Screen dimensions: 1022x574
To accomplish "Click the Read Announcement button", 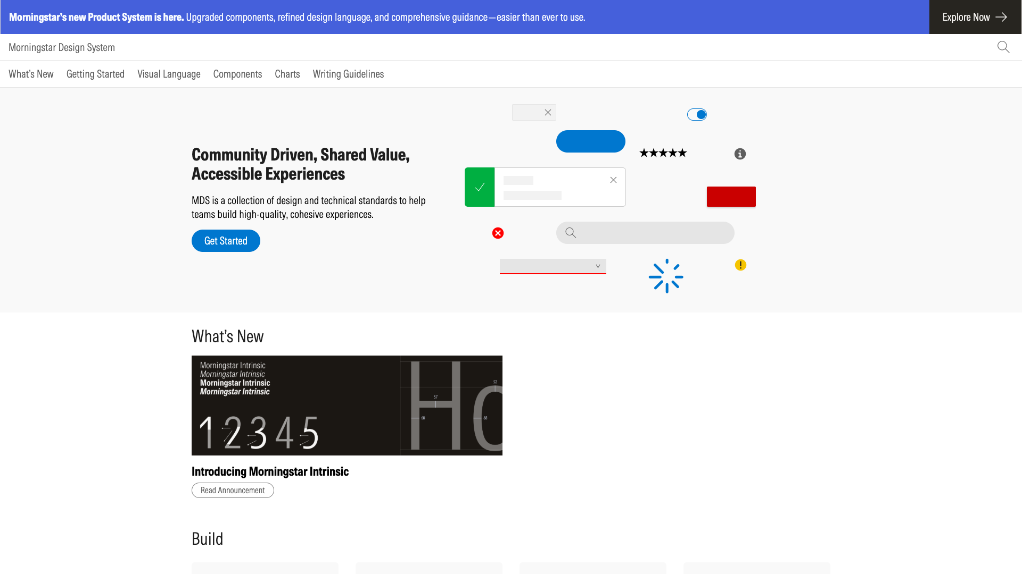I will (233, 490).
